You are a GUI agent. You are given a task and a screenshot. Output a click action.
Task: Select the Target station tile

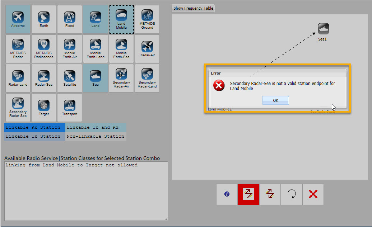pos(44,107)
